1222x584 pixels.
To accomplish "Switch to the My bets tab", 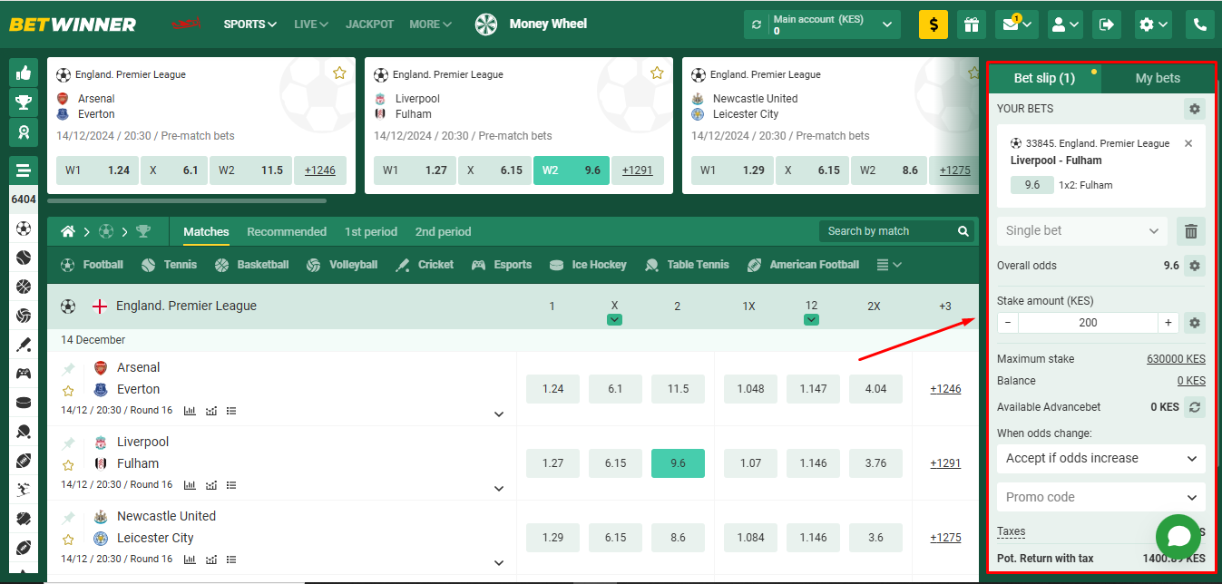I will pyautogui.click(x=1158, y=78).
